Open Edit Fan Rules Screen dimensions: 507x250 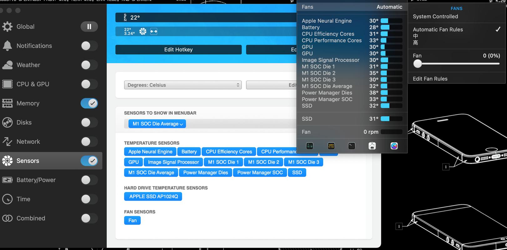[x=430, y=79]
